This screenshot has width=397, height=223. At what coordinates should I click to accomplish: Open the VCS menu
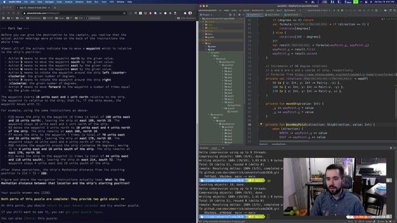(112, 2)
